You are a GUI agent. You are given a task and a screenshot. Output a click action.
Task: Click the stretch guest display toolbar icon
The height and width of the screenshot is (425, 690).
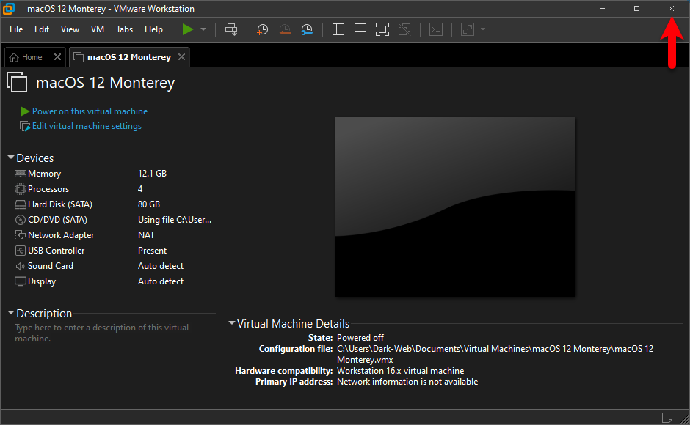click(468, 29)
